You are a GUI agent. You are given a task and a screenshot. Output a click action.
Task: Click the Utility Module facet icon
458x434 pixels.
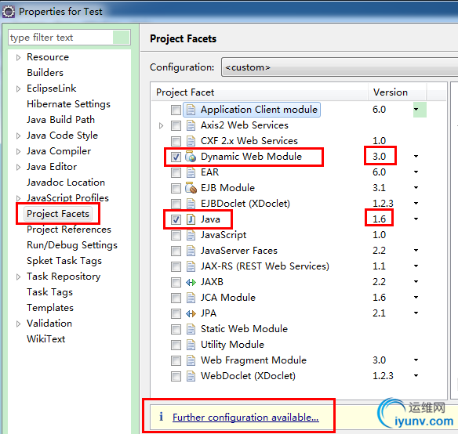[x=191, y=345]
